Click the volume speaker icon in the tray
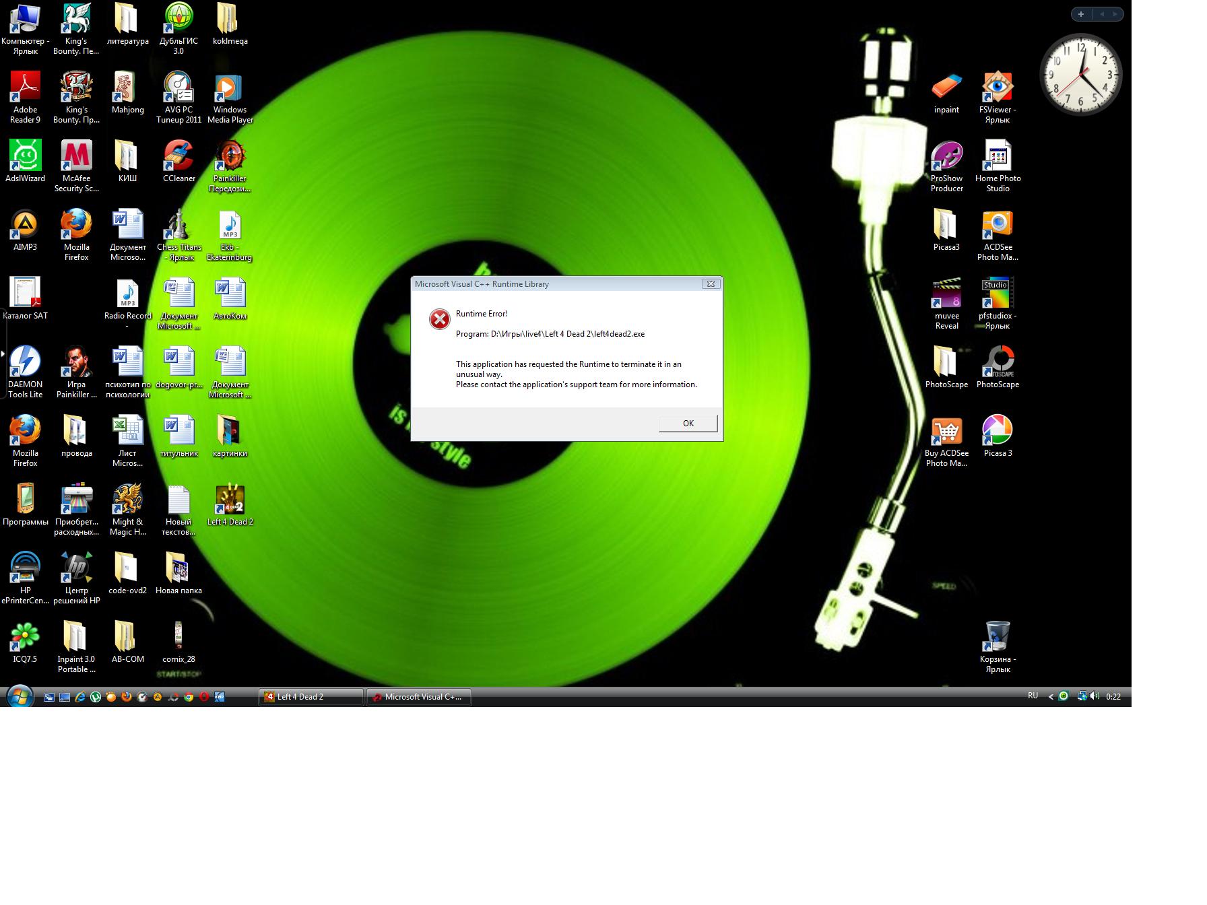Viewport: 1207px width, 905px height. click(1095, 696)
